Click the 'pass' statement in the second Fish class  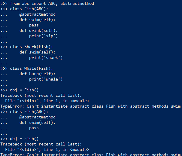[x=34, y=128]
